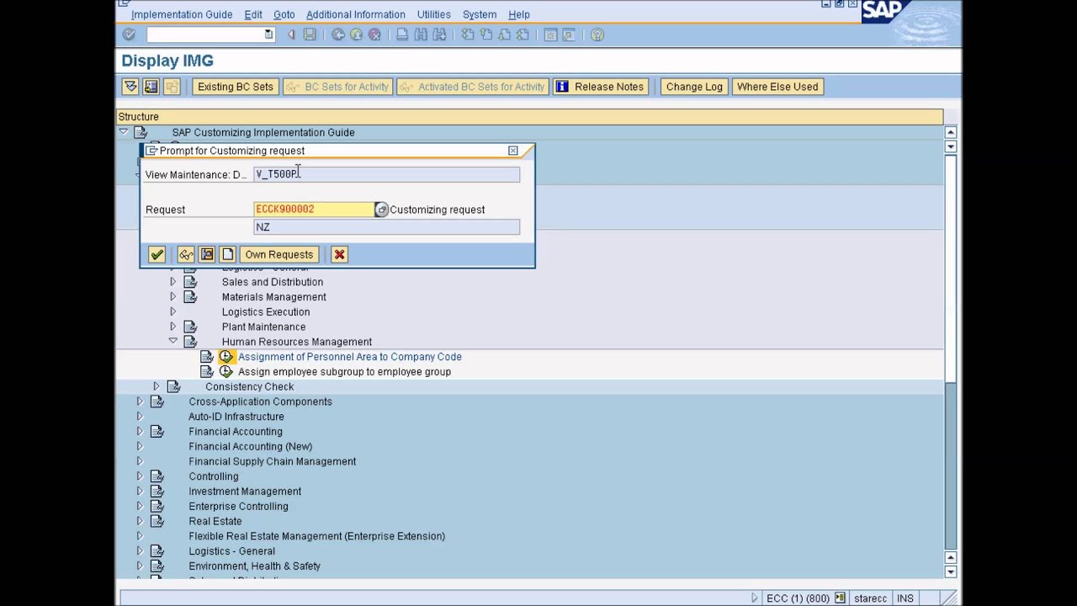
Task: Click the icon beside ECC (1) (800) in status bar
Action: pyautogui.click(x=840, y=598)
